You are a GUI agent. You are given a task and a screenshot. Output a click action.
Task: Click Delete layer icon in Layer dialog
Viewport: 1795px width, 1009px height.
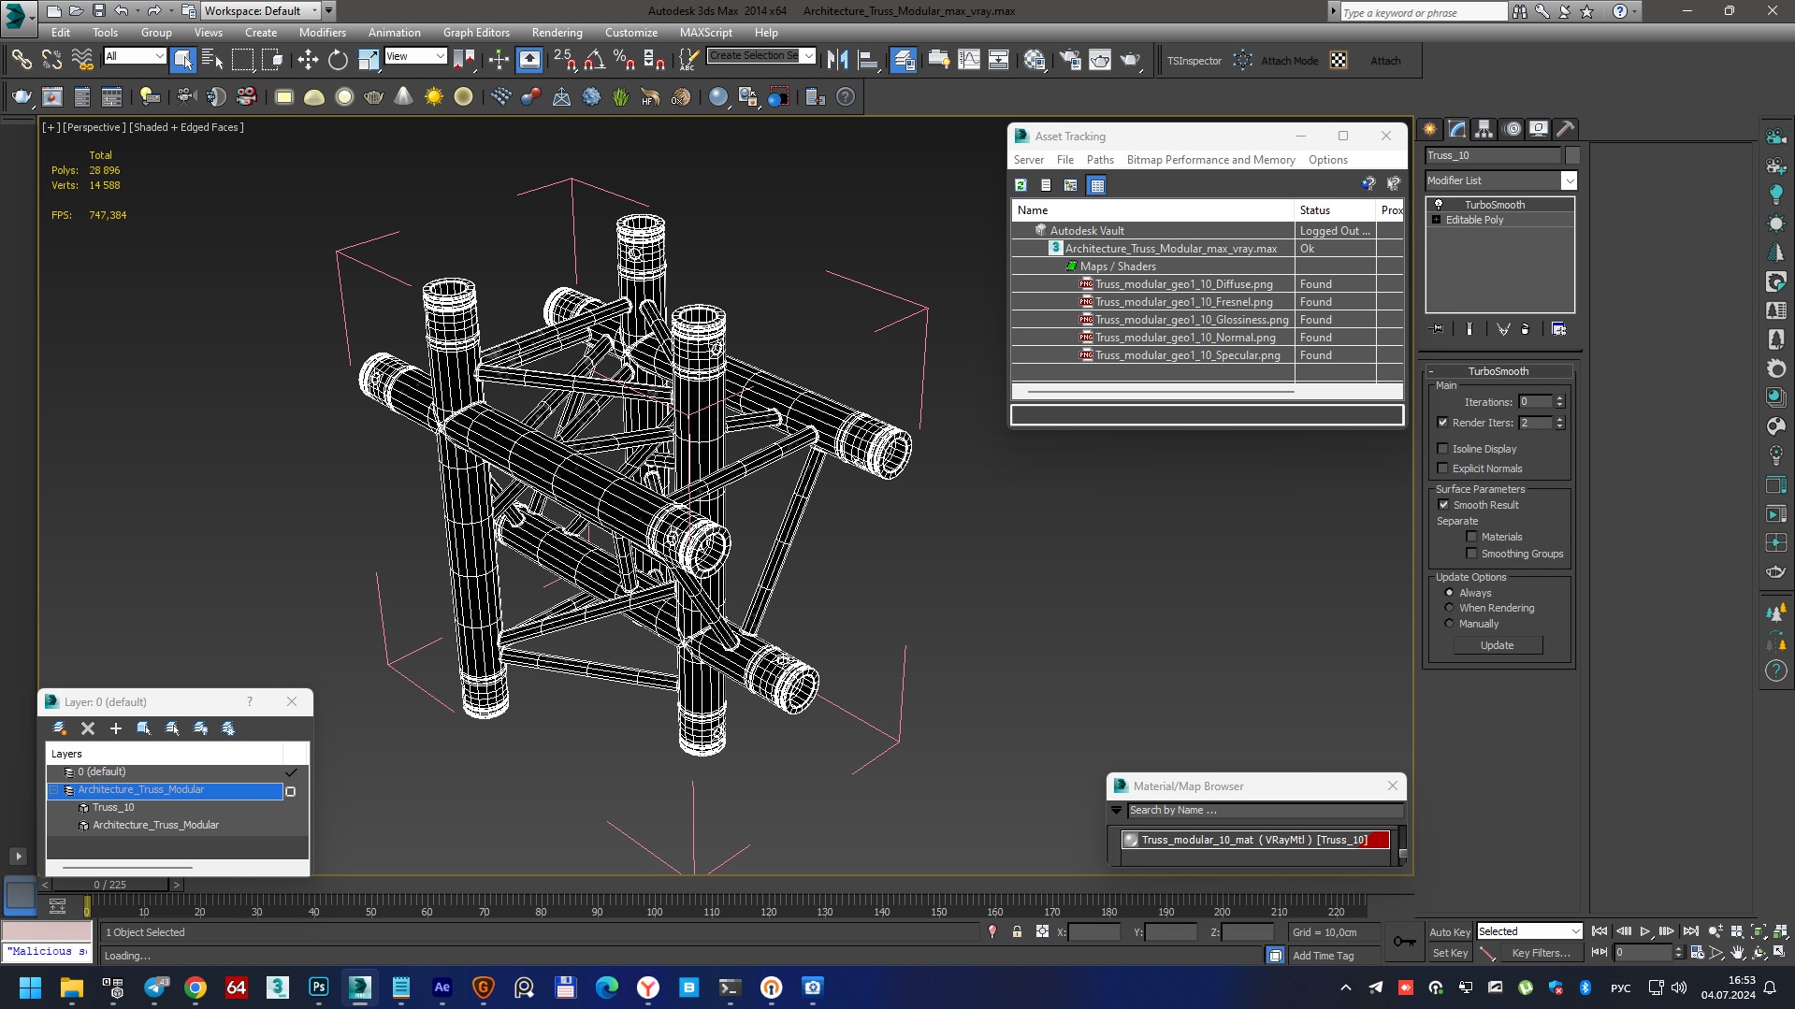pos(88,728)
